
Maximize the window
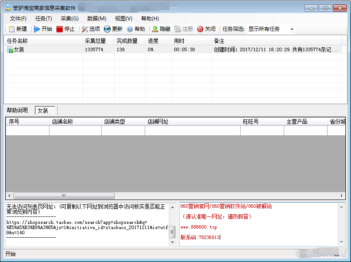click(325, 8)
